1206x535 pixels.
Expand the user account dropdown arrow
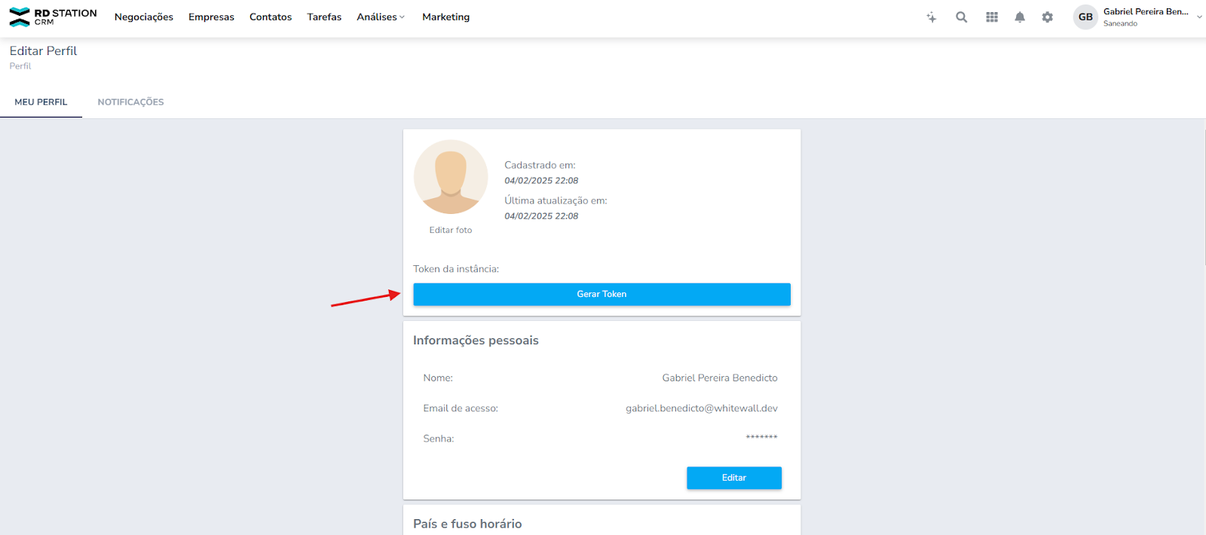point(1199,17)
